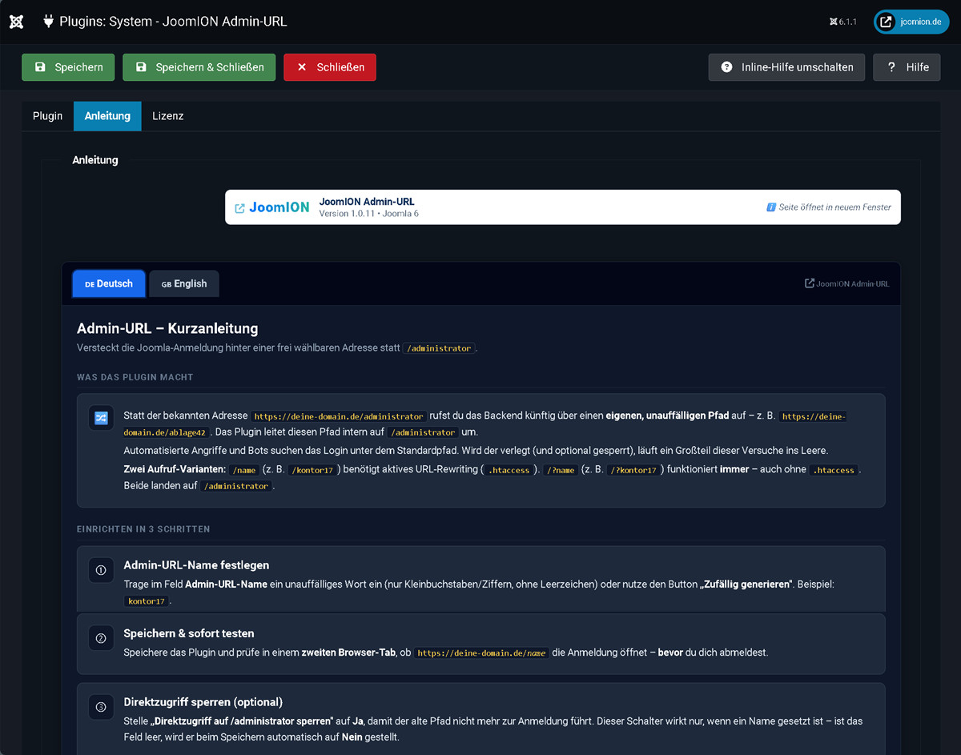Switch guide language to English

click(x=184, y=283)
